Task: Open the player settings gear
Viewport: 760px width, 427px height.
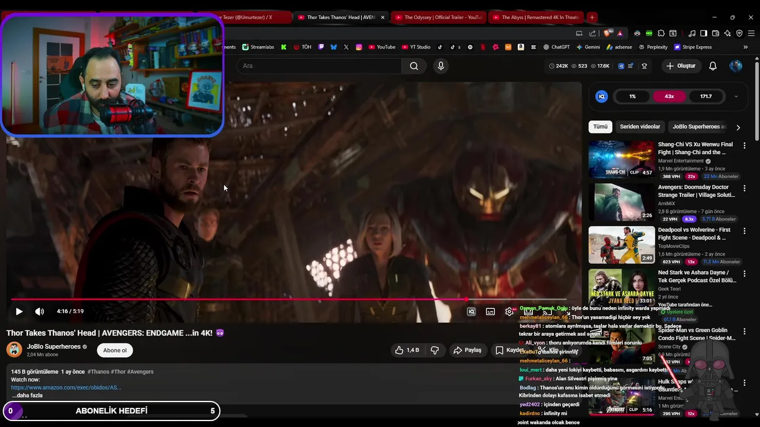Action: click(509, 311)
